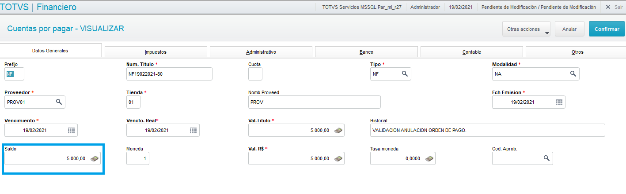Click the money calculator icon in Saldo

tap(94, 158)
